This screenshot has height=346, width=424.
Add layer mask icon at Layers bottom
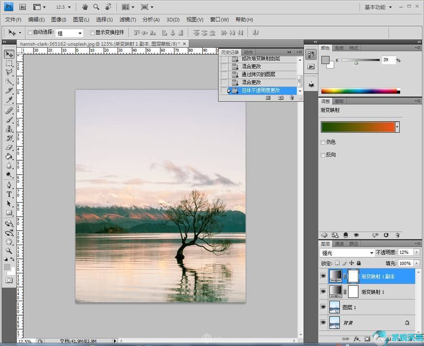click(x=367, y=339)
